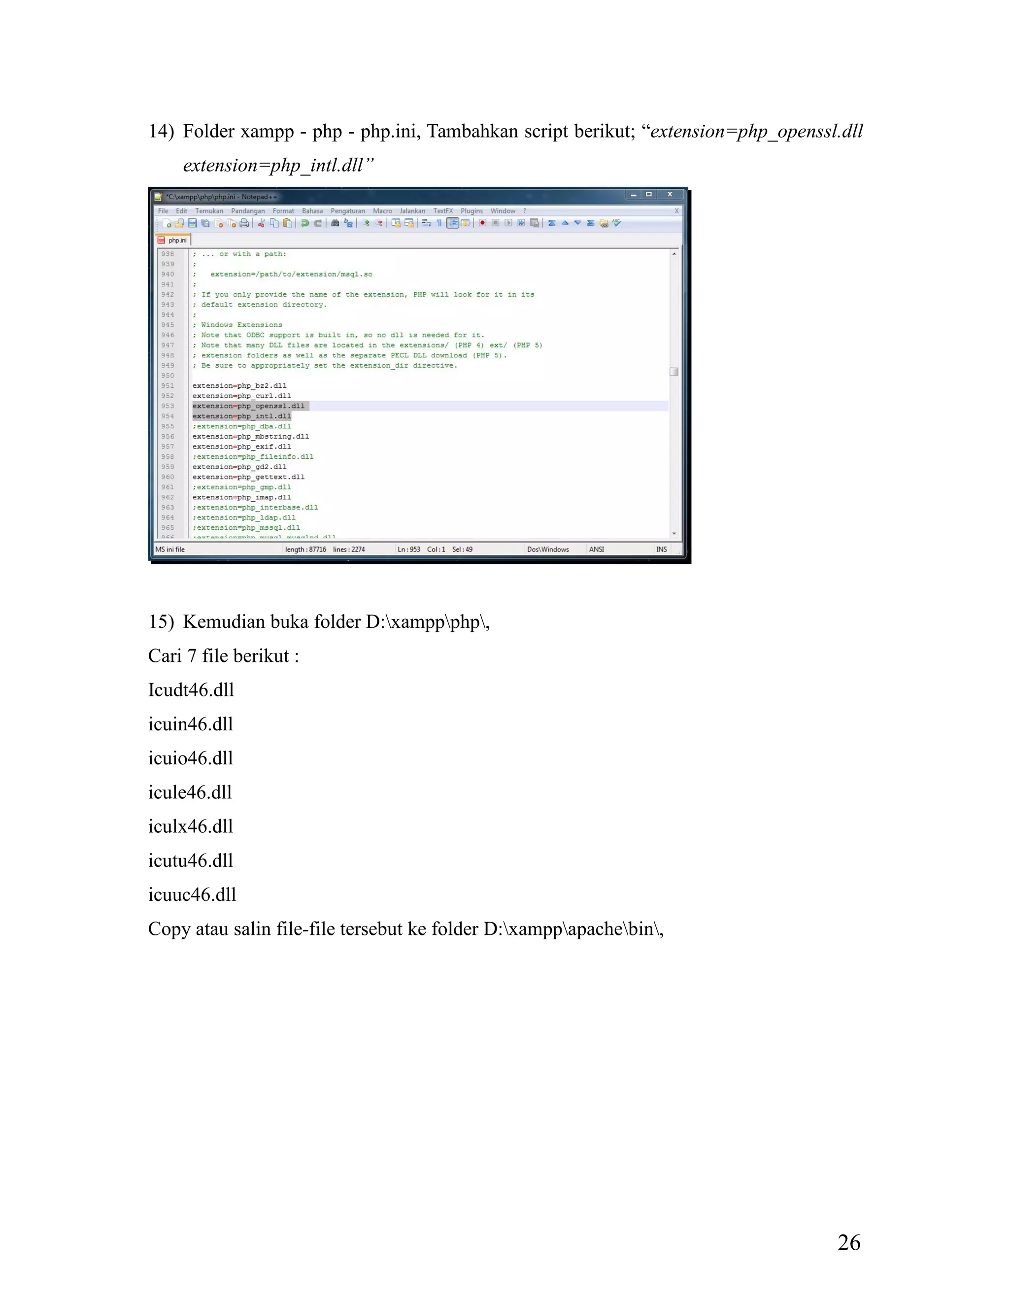Viewport: 1009px width, 1304px height.
Task: Click the Redo arrow icon
Action: pos(318,223)
